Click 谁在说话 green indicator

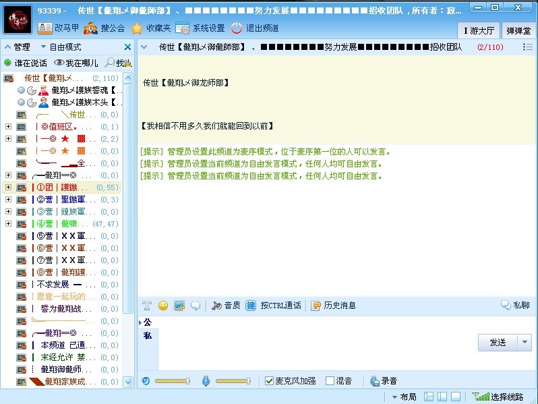(7, 63)
